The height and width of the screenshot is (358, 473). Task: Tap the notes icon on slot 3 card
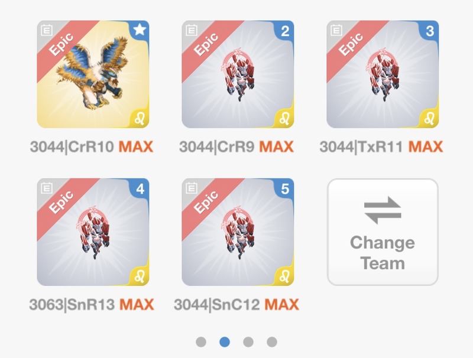(336, 30)
